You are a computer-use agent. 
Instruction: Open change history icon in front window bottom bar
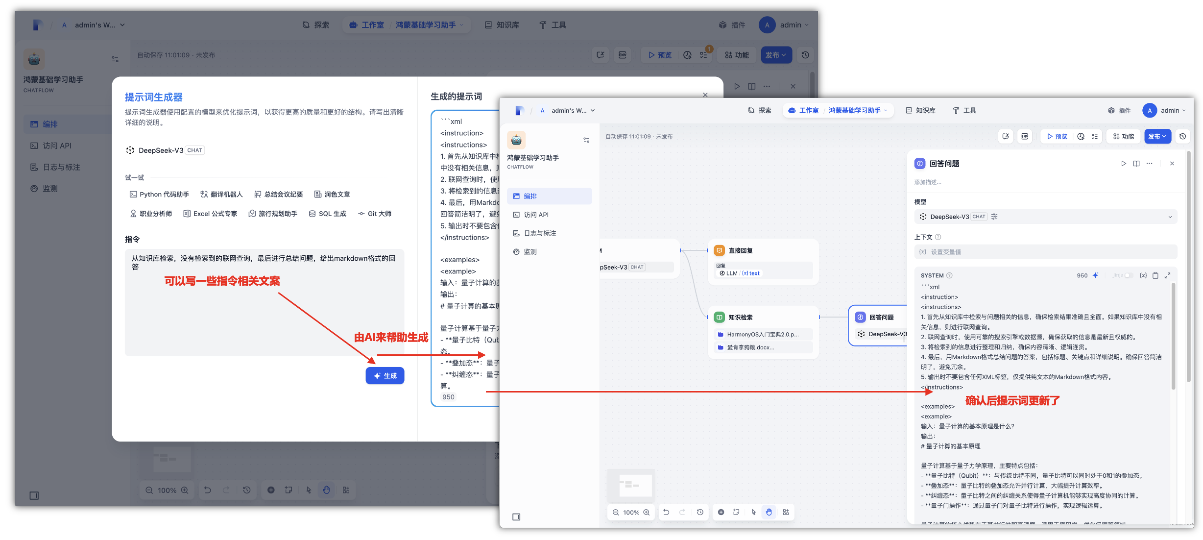(700, 513)
